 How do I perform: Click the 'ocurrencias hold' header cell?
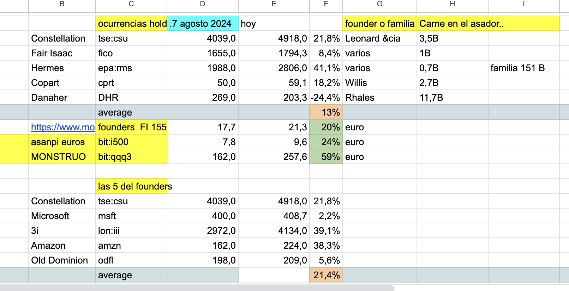click(131, 24)
